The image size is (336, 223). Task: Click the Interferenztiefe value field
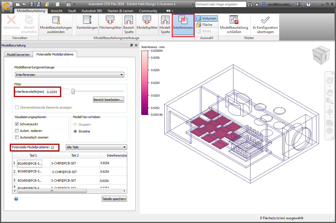pyautogui.click(x=58, y=92)
